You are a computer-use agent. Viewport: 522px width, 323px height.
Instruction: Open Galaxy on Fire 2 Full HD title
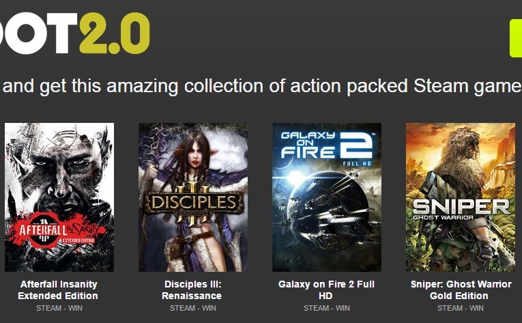pos(326,290)
